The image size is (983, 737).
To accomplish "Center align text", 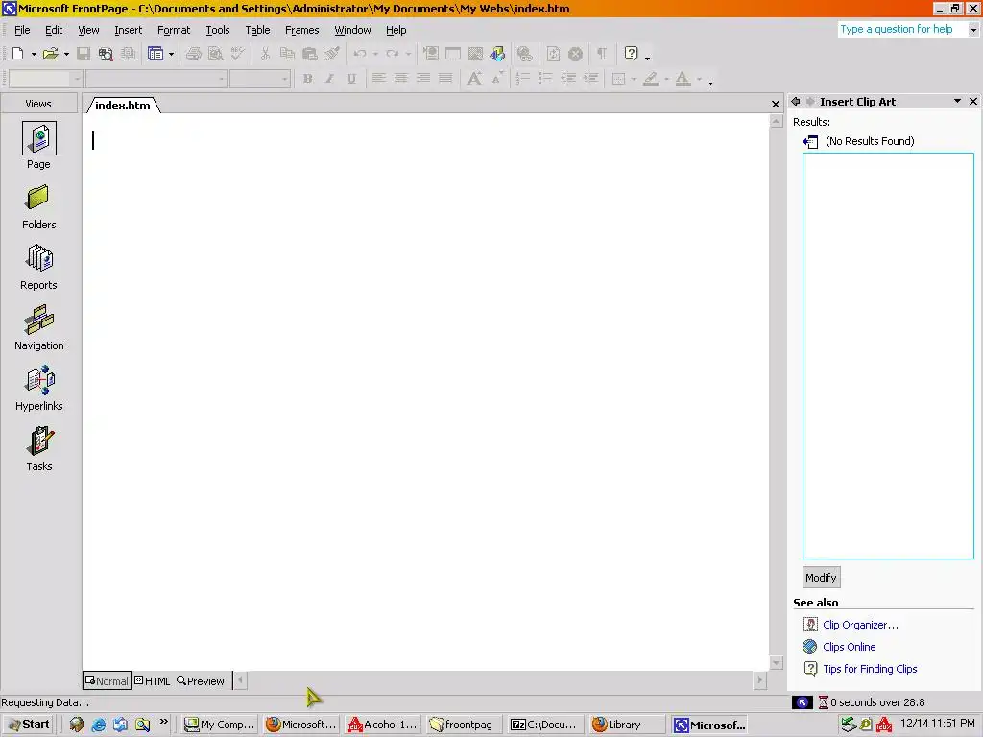I will point(400,79).
